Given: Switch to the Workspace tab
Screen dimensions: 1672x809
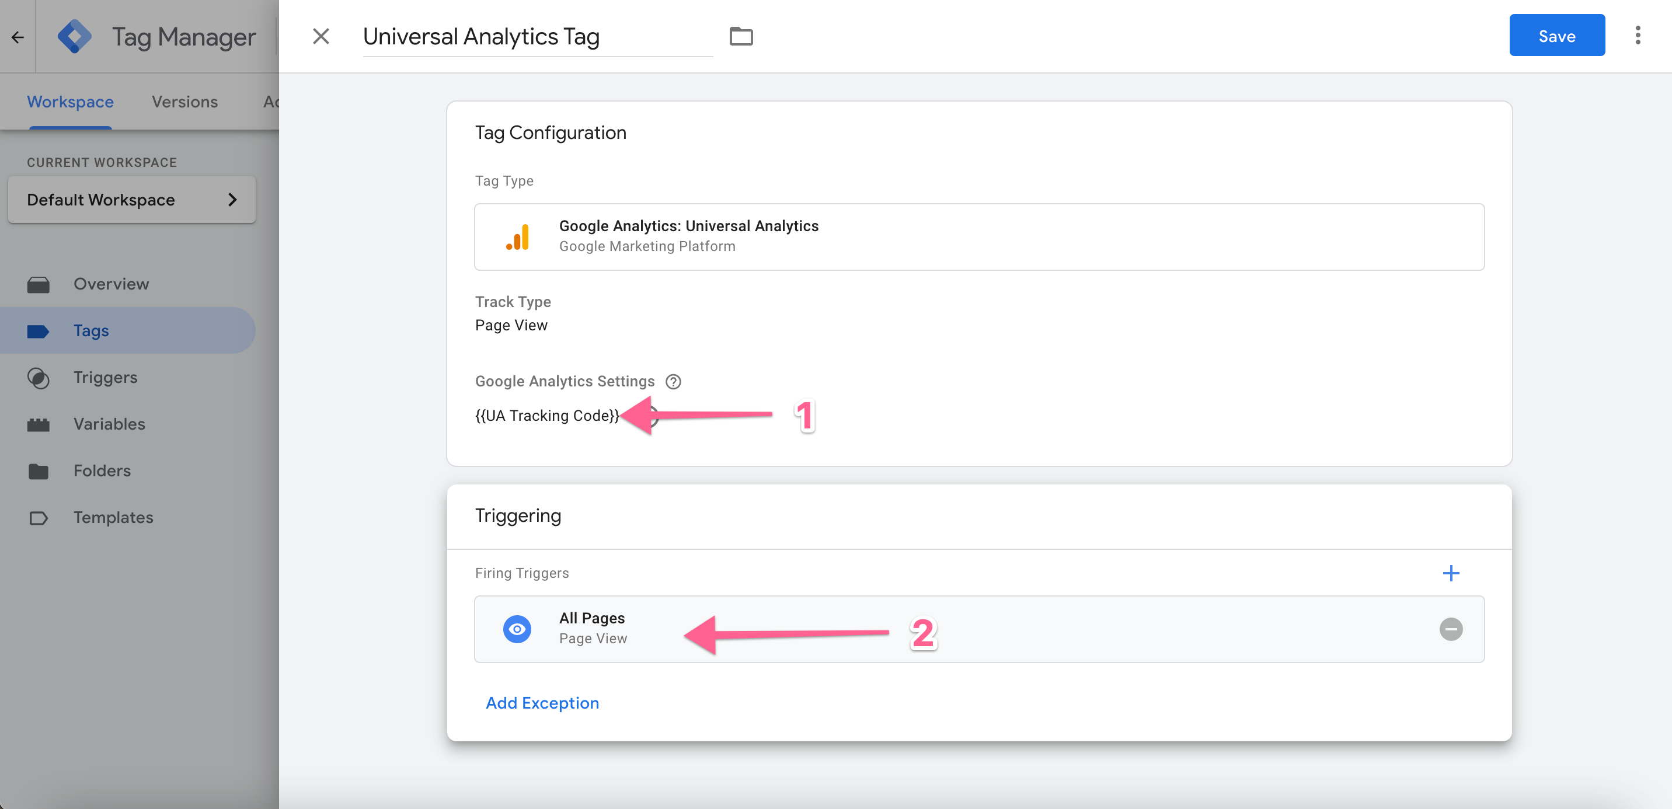Looking at the screenshot, I should 70,102.
